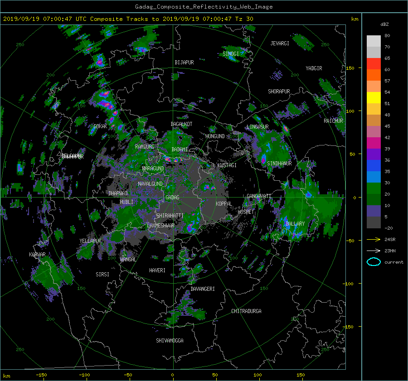Image resolution: width=408 pixels, height=381 pixels.
Task: Click the RAICHUR city label
Action: 333,121
